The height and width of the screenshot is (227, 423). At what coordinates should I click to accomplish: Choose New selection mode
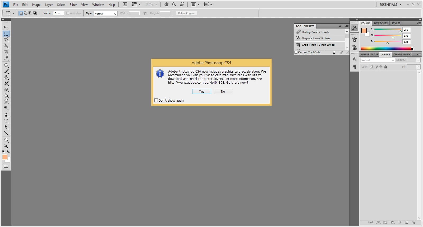(21, 13)
